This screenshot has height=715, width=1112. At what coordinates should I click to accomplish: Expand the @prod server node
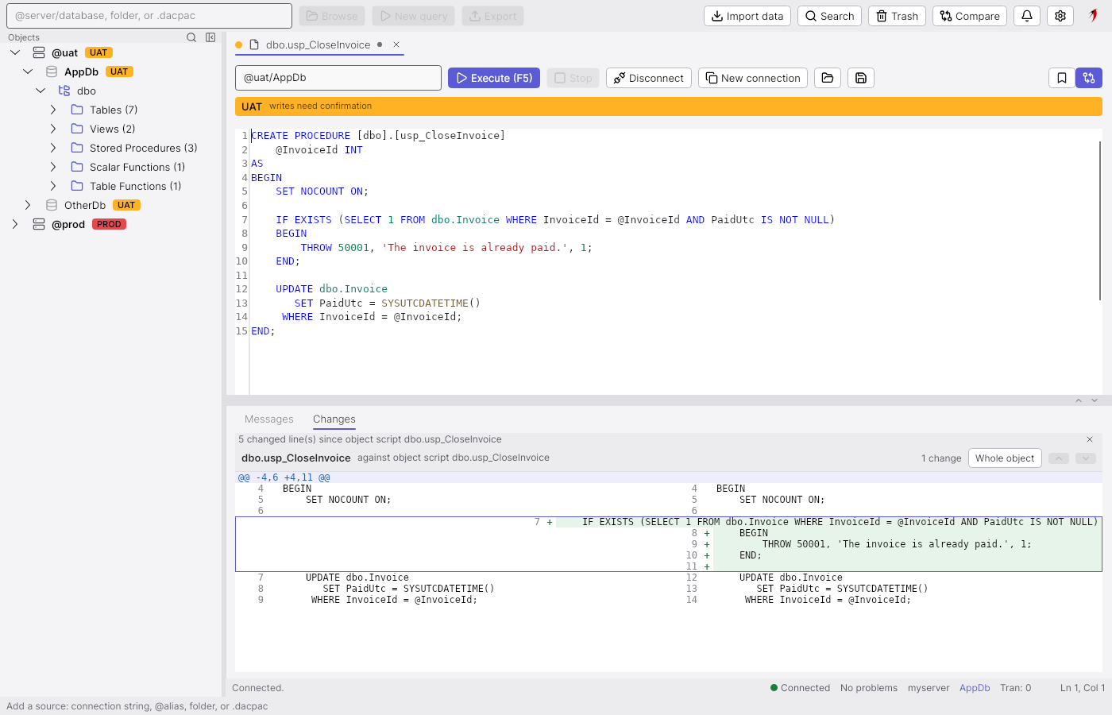coord(15,224)
